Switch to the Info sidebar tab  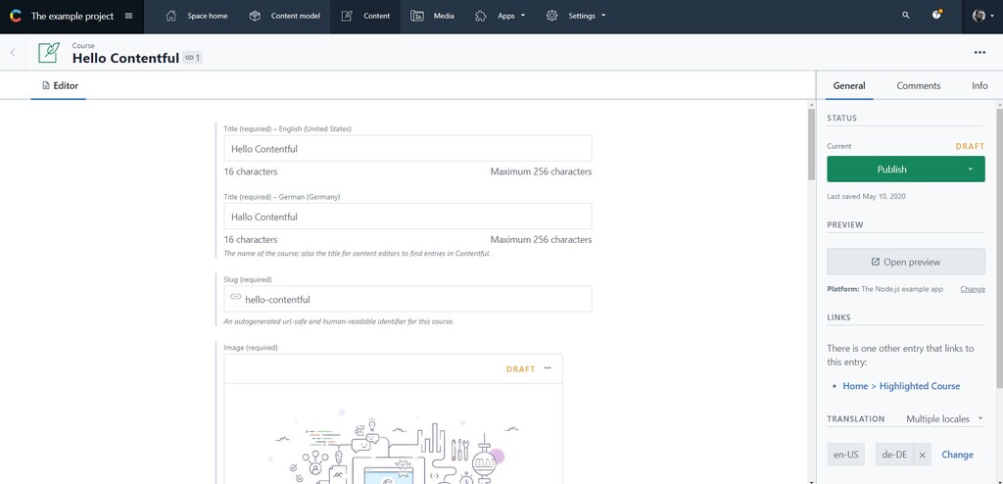(979, 86)
